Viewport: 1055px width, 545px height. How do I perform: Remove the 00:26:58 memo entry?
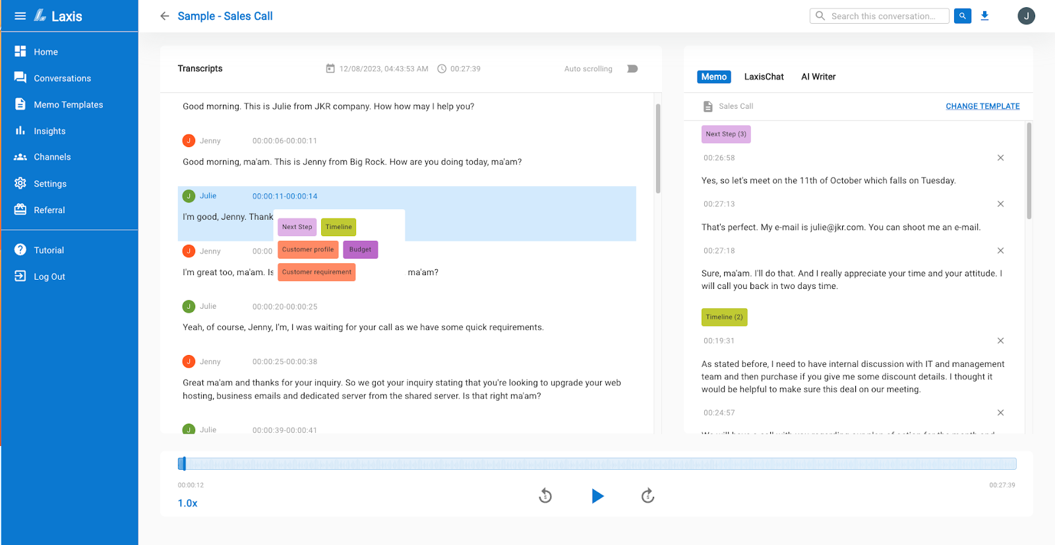click(x=1000, y=158)
